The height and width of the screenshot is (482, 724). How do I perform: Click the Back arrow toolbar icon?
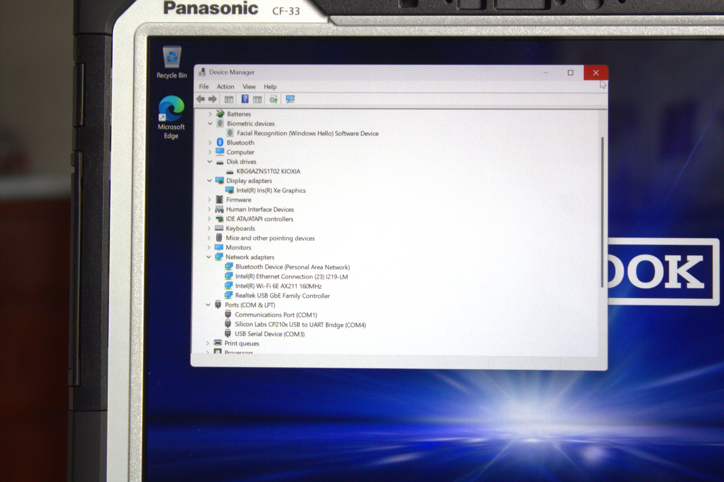[201, 99]
